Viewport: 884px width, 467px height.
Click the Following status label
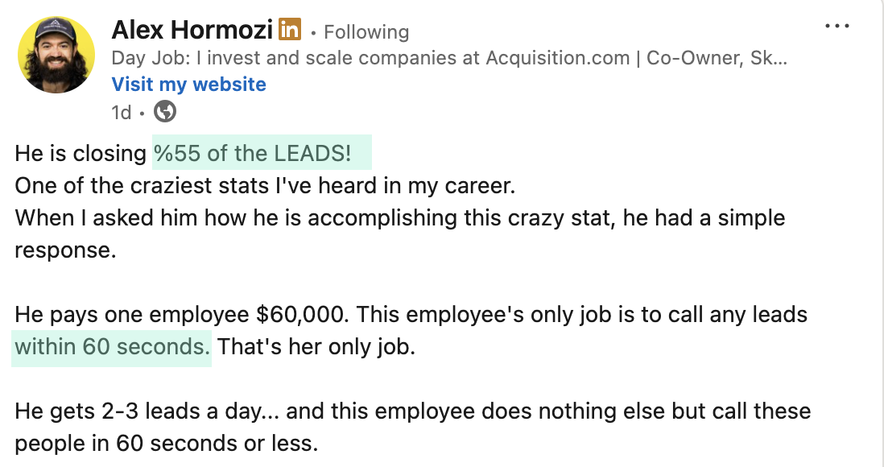[366, 32]
